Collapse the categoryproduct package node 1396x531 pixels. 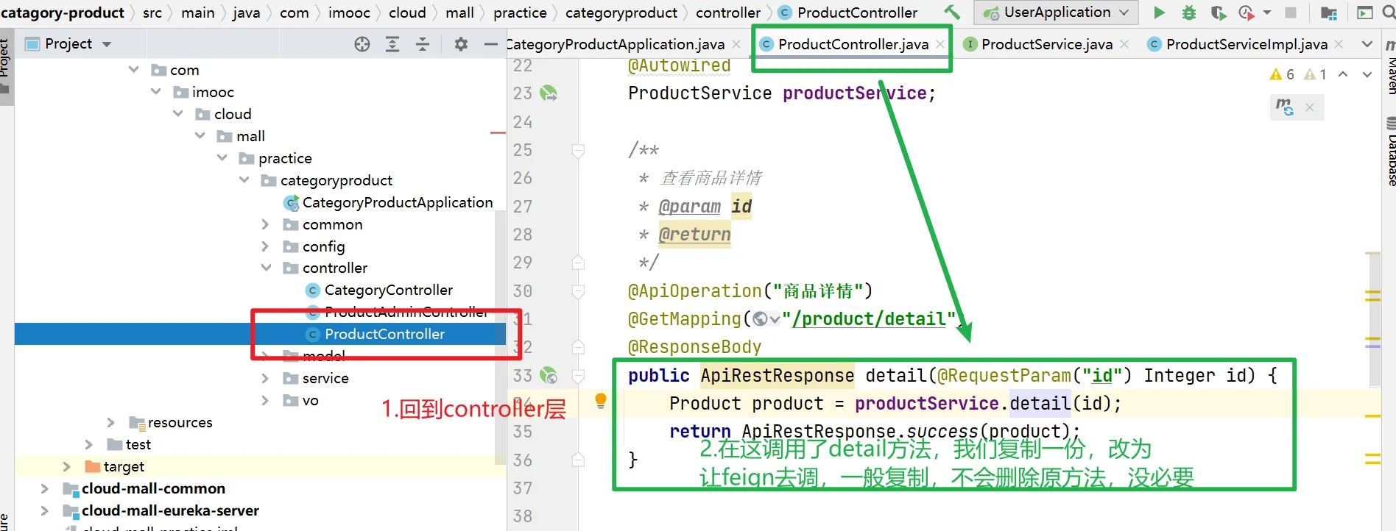click(244, 180)
